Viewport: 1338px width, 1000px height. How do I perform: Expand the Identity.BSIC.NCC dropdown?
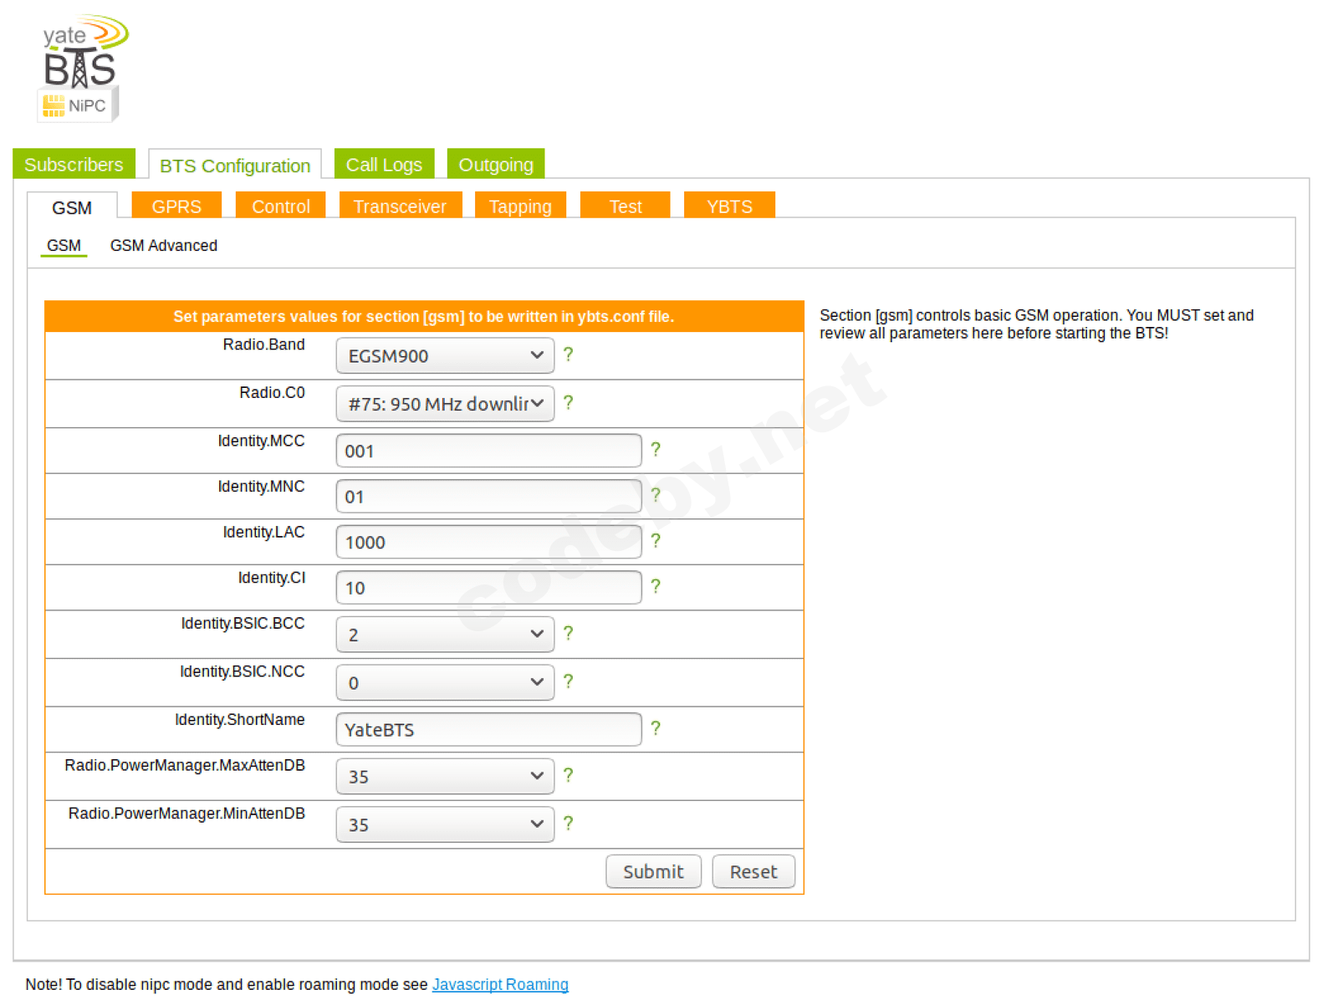tap(445, 683)
